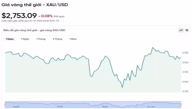This screenshot has width=192, height=109.
Task: Click the red down-arrow beside 0.08%
Action: coord(40,16)
